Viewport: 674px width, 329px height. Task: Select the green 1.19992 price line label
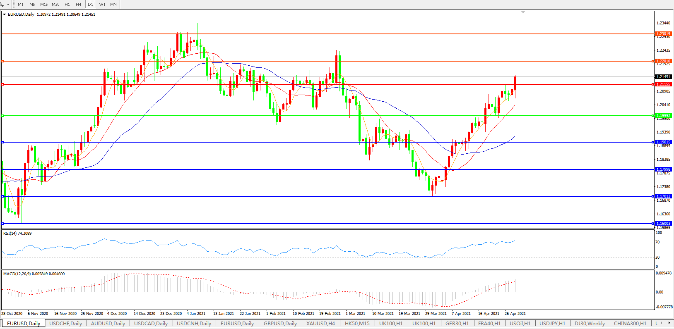(x=663, y=116)
